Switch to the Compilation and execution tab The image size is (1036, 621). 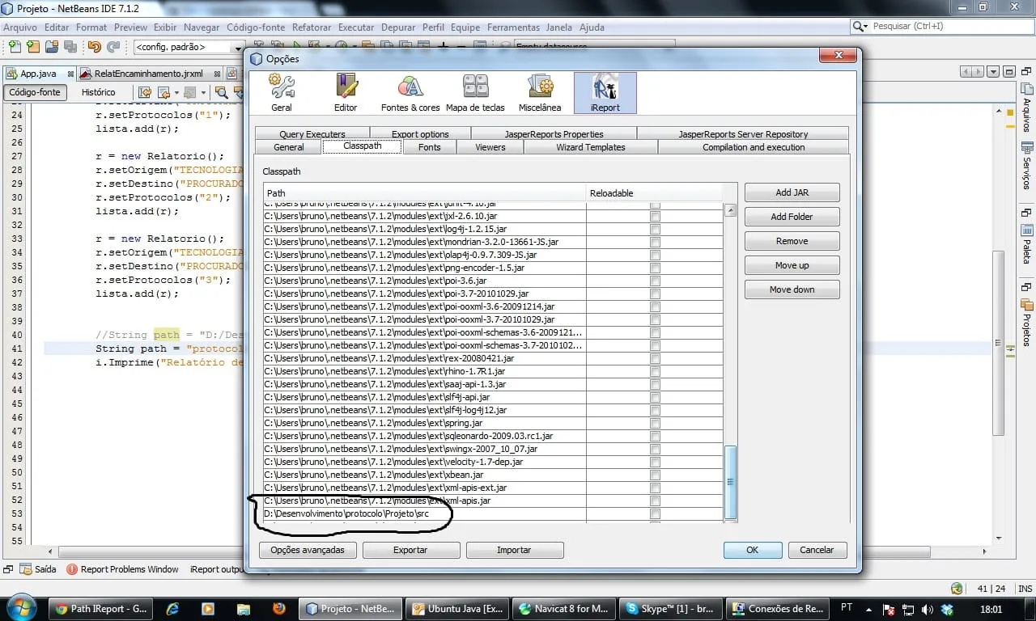754,147
